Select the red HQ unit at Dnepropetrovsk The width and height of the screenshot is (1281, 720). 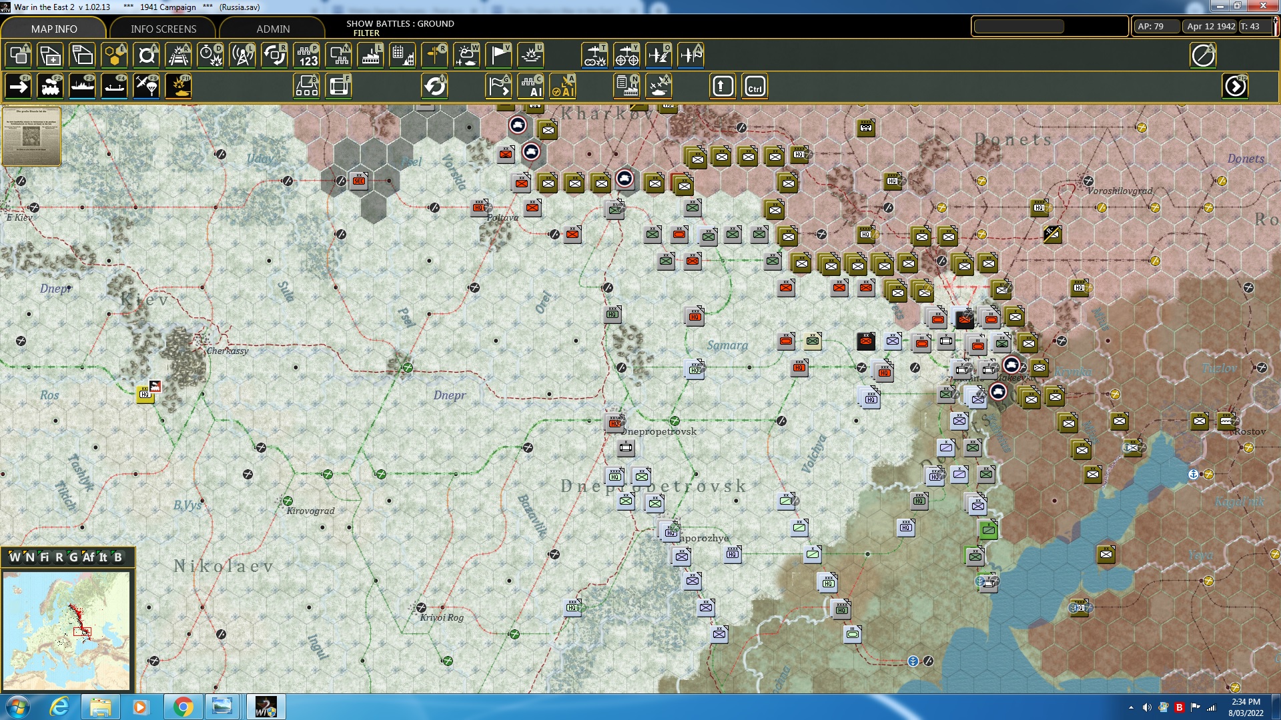tap(614, 423)
